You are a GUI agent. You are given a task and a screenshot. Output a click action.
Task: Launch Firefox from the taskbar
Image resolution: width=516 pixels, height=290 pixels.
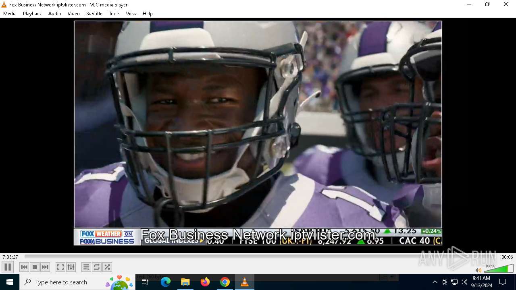(x=205, y=282)
